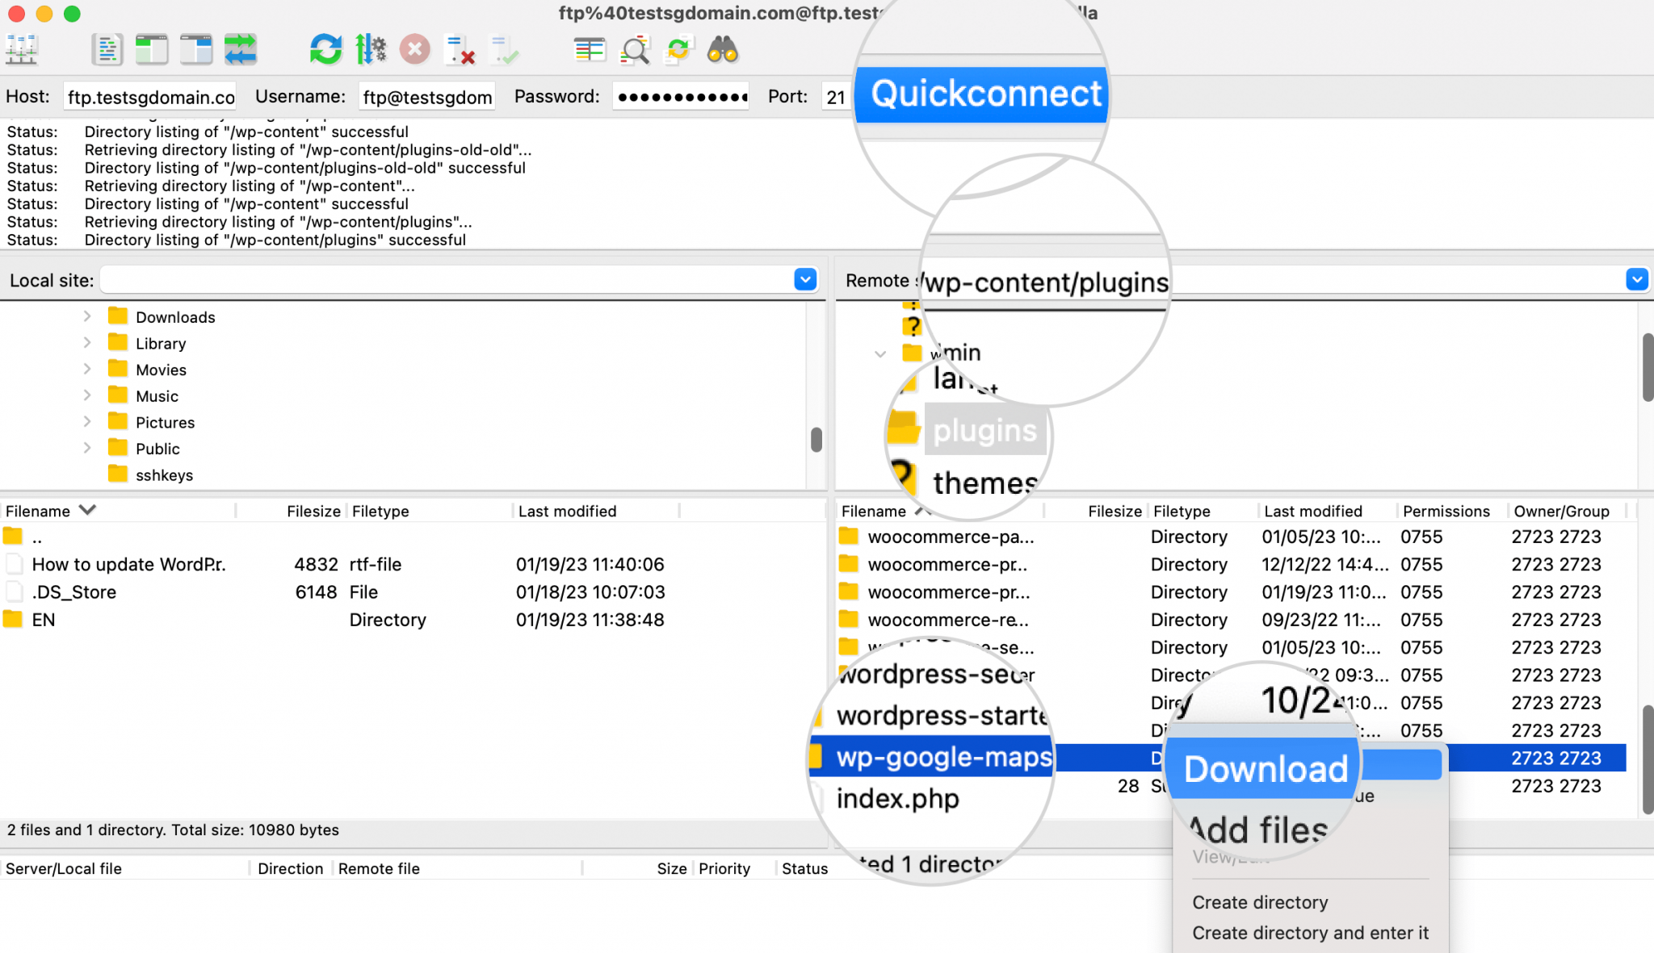
Task: Click the Host input field
Action: (x=150, y=97)
